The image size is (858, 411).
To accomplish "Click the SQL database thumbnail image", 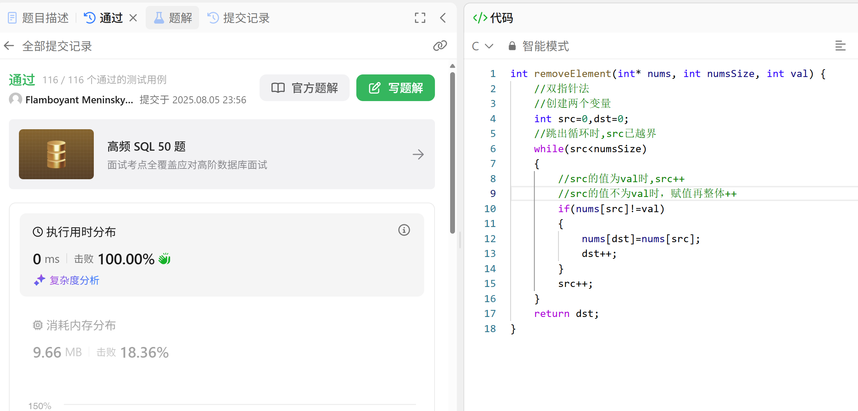I will click(x=56, y=154).
